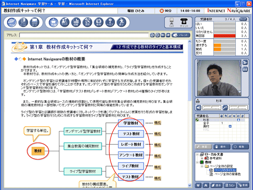Click the 発言 speak button
The image size is (253, 190).
tap(203, 147)
